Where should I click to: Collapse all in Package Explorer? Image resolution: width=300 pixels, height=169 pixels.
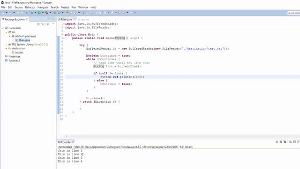38,24
